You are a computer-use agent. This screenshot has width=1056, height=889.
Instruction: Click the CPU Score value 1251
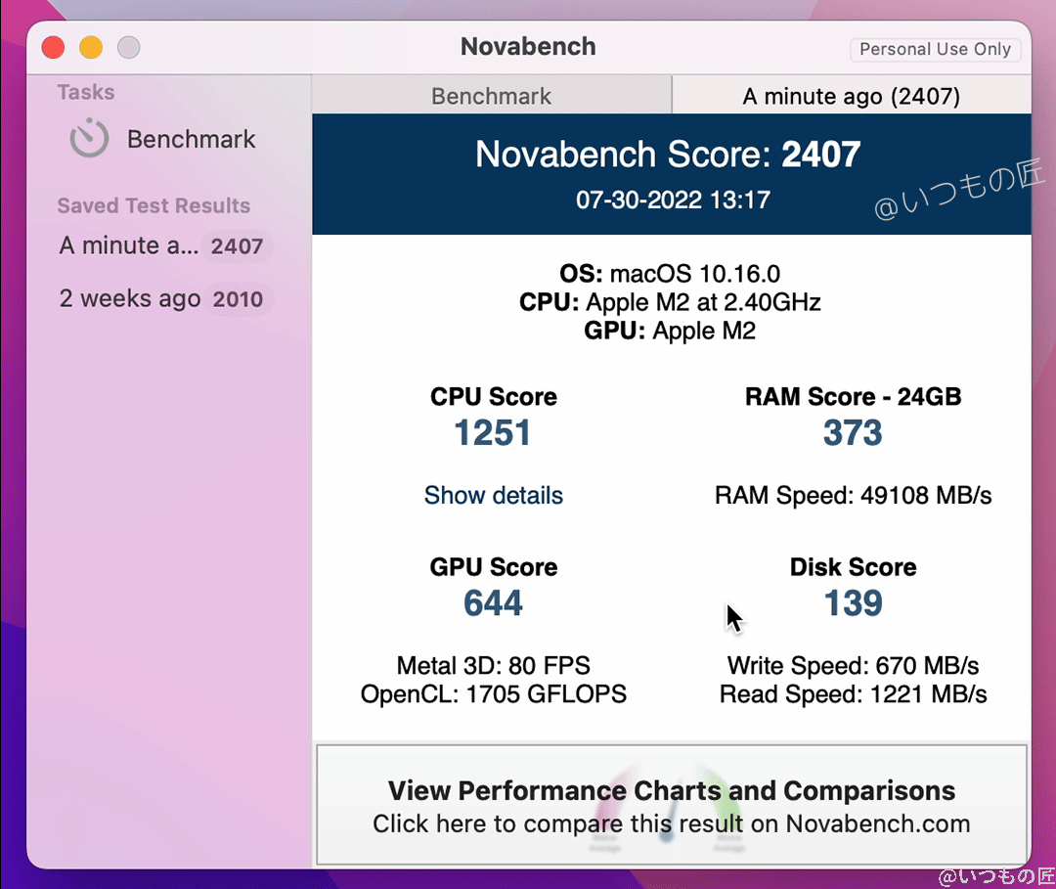[x=493, y=432]
